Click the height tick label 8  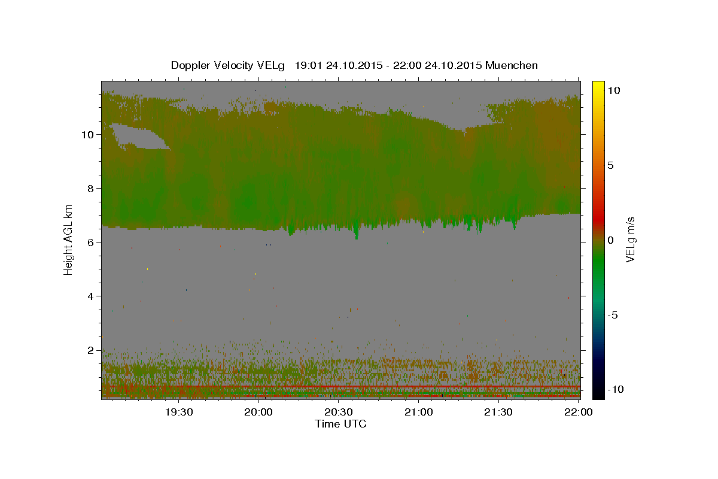91,189
